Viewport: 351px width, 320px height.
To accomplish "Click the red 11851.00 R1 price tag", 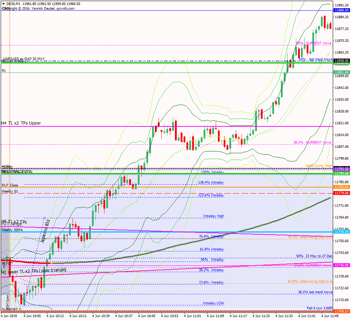I will point(341,72).
